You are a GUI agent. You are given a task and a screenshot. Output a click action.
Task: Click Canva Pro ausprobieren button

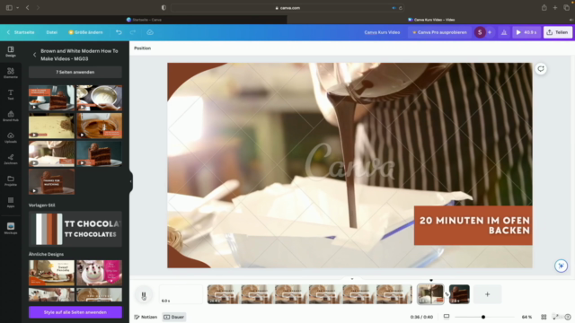pos(439,32)
